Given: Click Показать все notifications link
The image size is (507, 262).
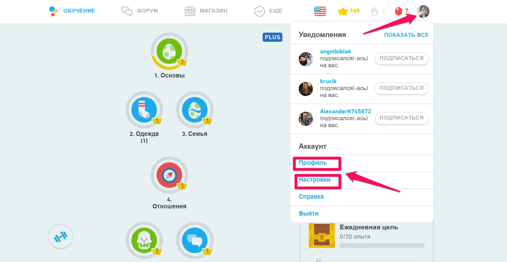Looking at the screenshot, I should coord(406,35).
